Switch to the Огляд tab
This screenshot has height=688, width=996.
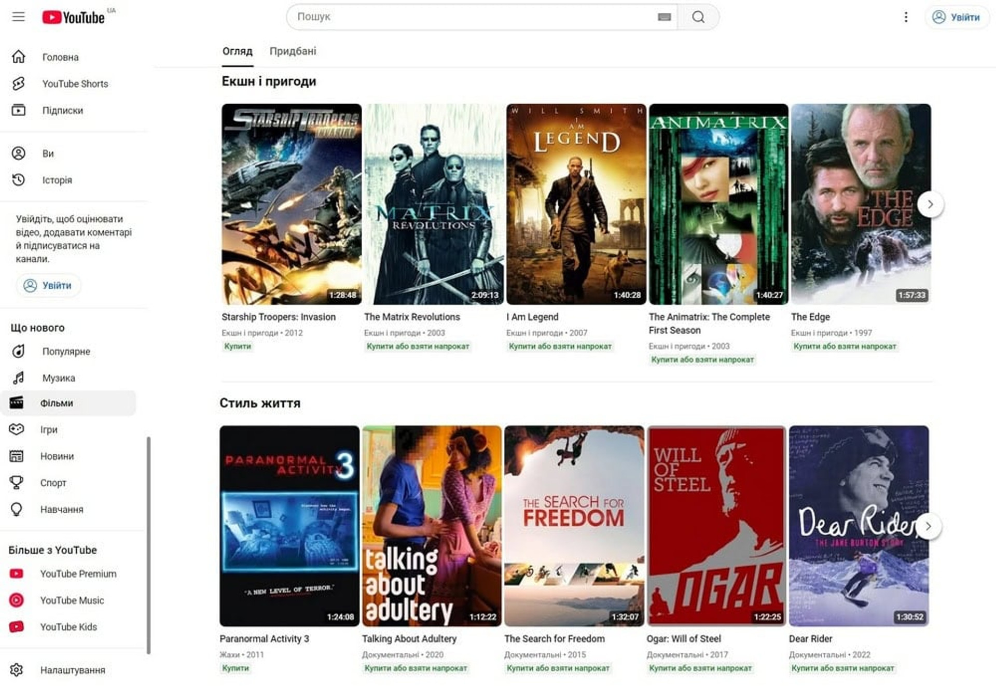click(238, 51)
